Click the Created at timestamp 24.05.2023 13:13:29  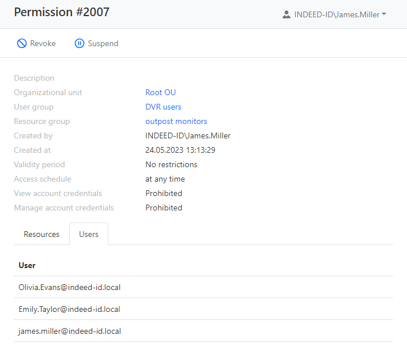(x=180, y=150)
